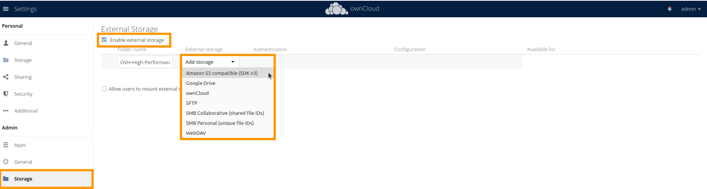Image resolution: width=707 pixels, height=189 pixels.
Task: Open the Admin Apps list icon
Action: [6, 145]
